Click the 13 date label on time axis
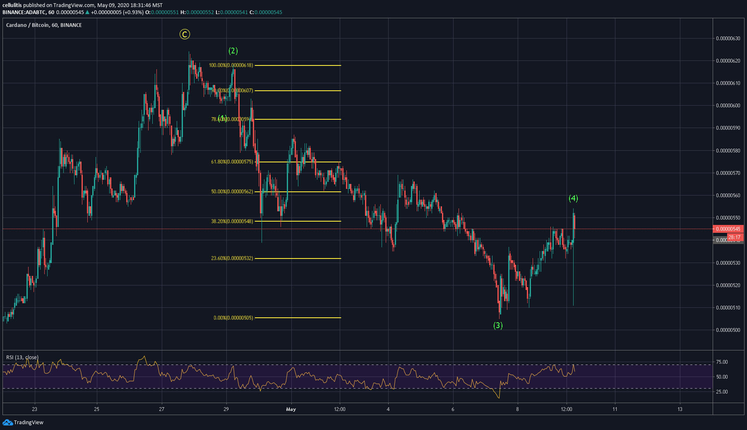747x430 pixels. point(680,409)
